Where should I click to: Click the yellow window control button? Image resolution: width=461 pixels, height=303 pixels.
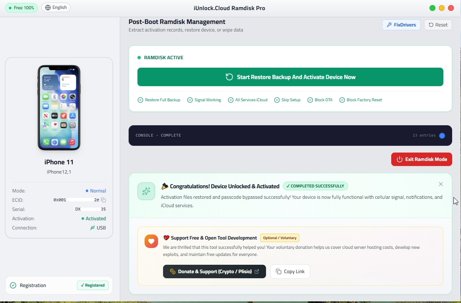442,8
